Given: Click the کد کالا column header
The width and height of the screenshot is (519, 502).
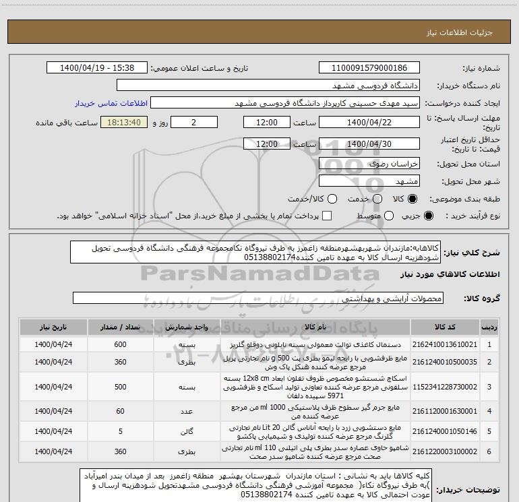Looking at the screenshot, I should click(x=445, y=327).
